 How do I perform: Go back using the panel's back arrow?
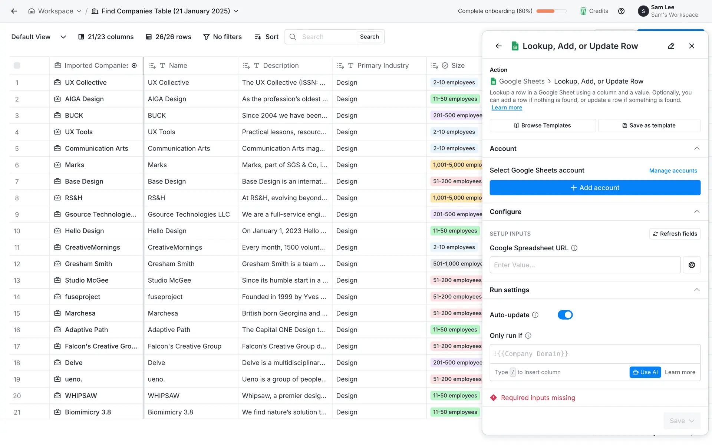click(x=498, y=46)
